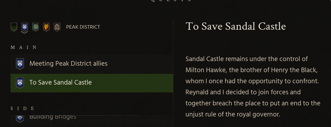The width and height of the screenshot is (331, 127).
Task: Click the PEAK DISTRICT region label
Action: pos(83,27)
